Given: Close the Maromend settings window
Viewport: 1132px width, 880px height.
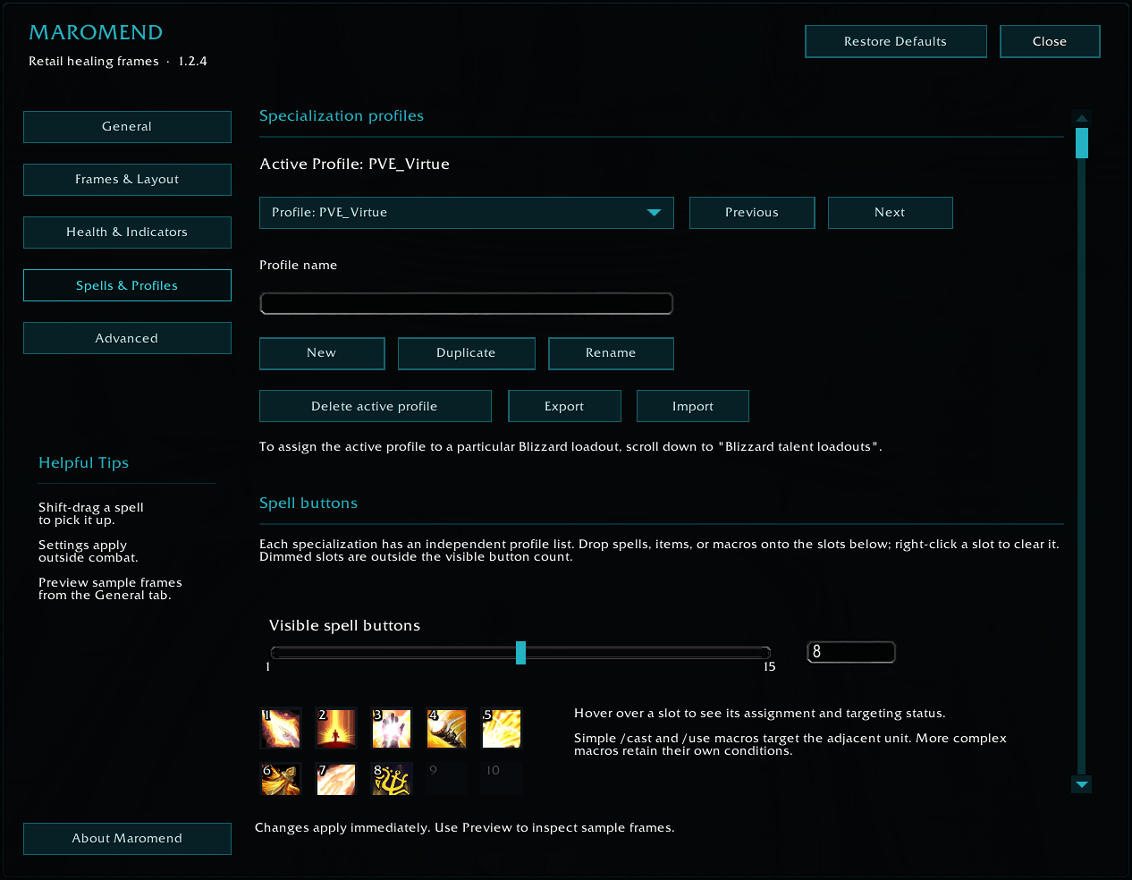Looking at the screenshot, I should click(1050, 41).
